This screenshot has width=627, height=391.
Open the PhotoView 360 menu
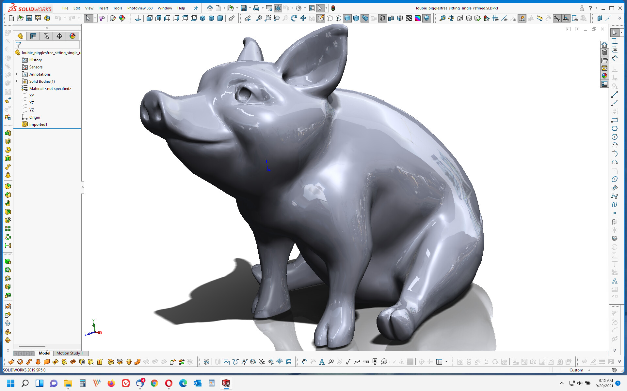(140, 8)
